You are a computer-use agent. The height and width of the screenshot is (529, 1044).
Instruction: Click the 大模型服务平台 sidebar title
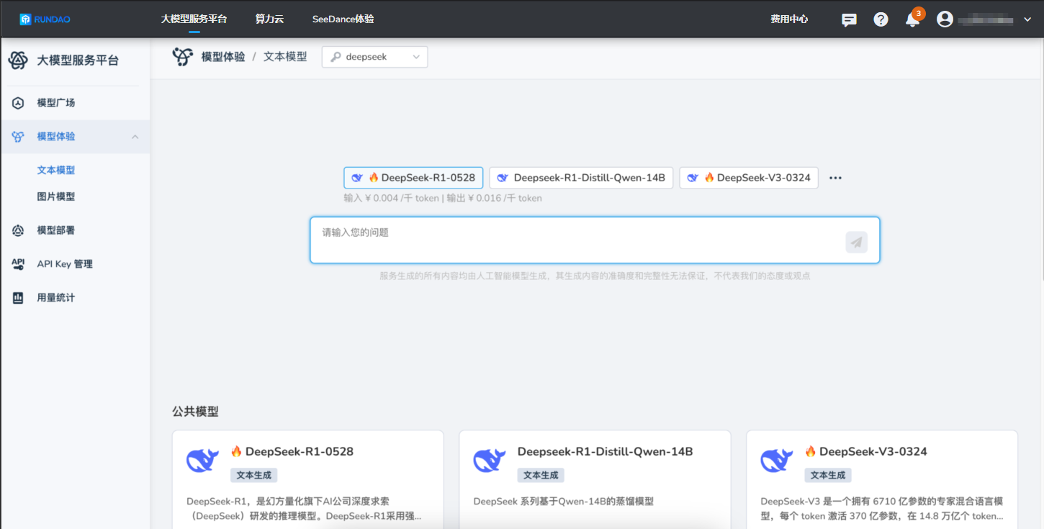[78, 60]
